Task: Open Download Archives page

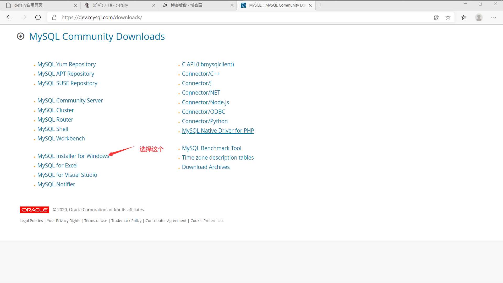Action: (x=206, y=167)
